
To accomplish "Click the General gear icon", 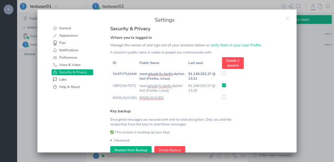I will tap(55, 28).
